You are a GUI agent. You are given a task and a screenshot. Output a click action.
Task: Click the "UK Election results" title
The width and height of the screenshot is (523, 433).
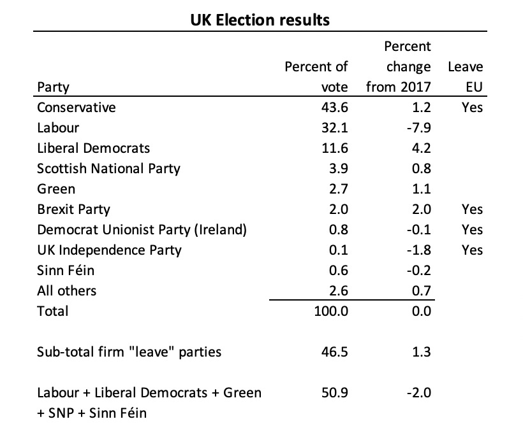260,20
